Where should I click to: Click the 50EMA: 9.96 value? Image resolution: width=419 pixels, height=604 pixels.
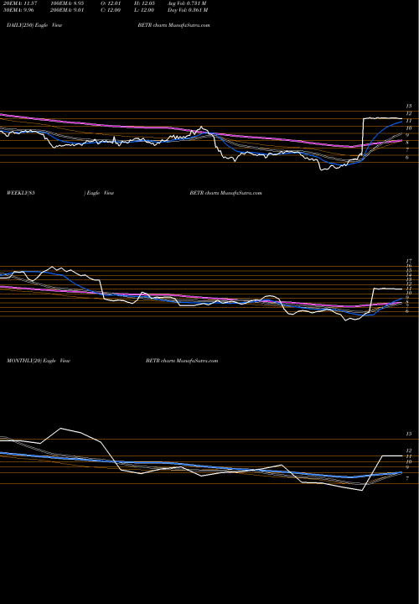pos(18,10)
